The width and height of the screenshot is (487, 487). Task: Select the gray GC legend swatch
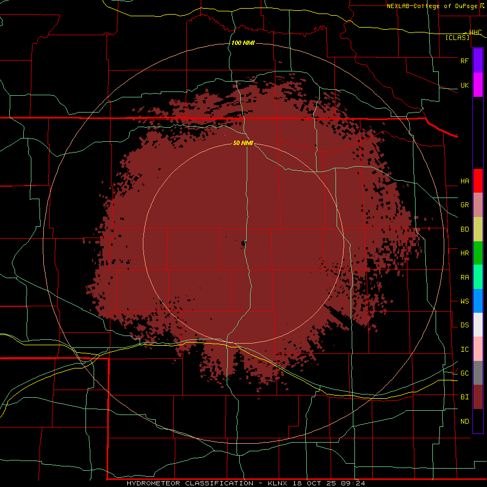coord(478,373)
